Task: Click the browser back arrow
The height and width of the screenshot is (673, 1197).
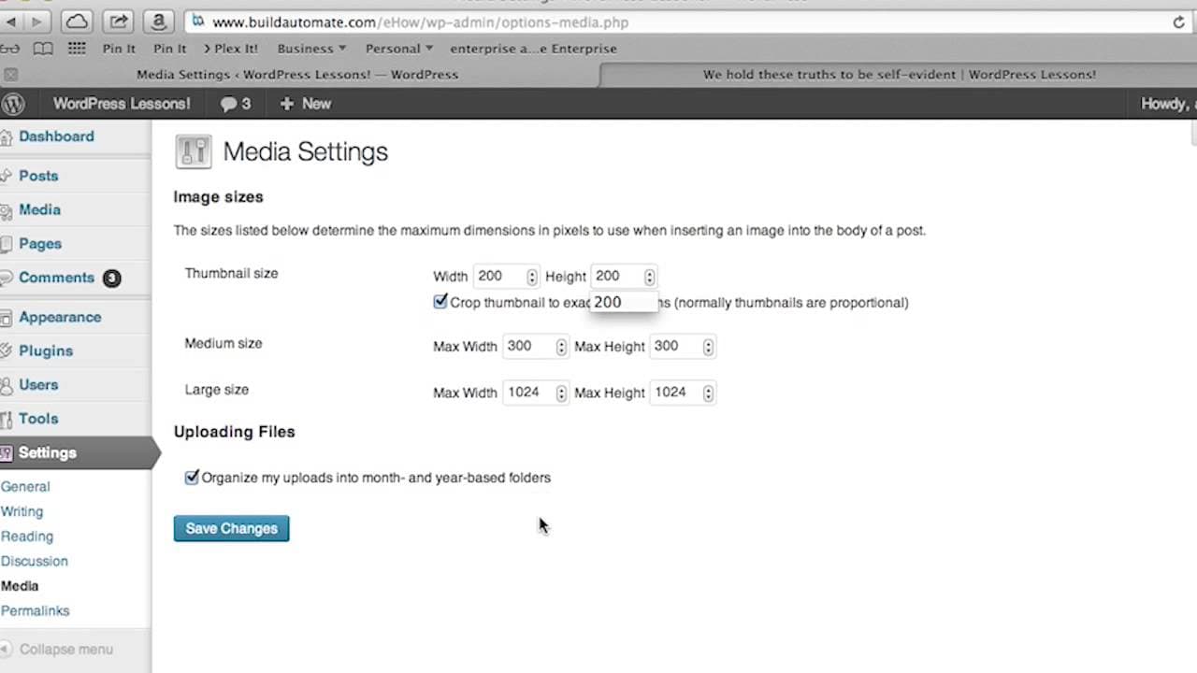Action: [12, 21]
